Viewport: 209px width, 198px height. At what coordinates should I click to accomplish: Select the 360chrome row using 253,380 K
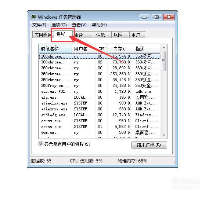100,74
